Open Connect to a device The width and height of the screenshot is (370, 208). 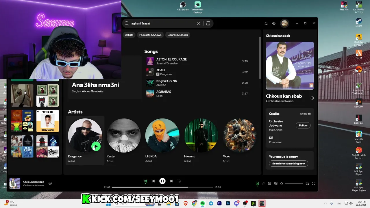[276, 183]
